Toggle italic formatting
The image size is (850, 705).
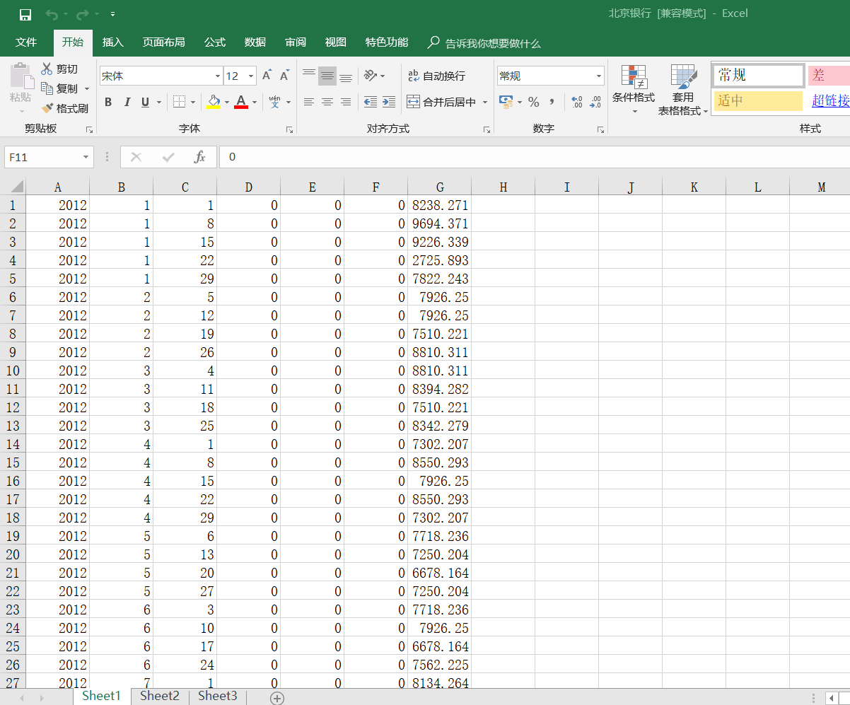[127, 102]
